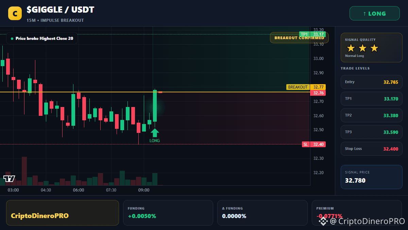Click the CriptoDineroPRO brand card
Image resolution: width=408 pixels, height=230 pixels.
point(63,213)
